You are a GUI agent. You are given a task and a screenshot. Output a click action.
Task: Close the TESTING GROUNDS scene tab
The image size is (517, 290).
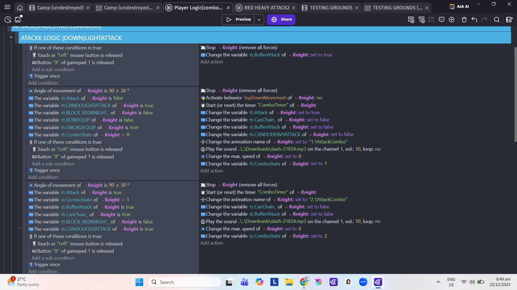[357, 8]
